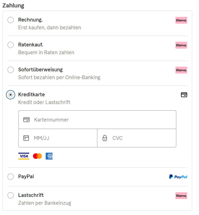Image resolution: width=199 pixels, height=215 pixels.
Task: Click credit card icon beside Kreditkarte
Action: coord(184,95)
